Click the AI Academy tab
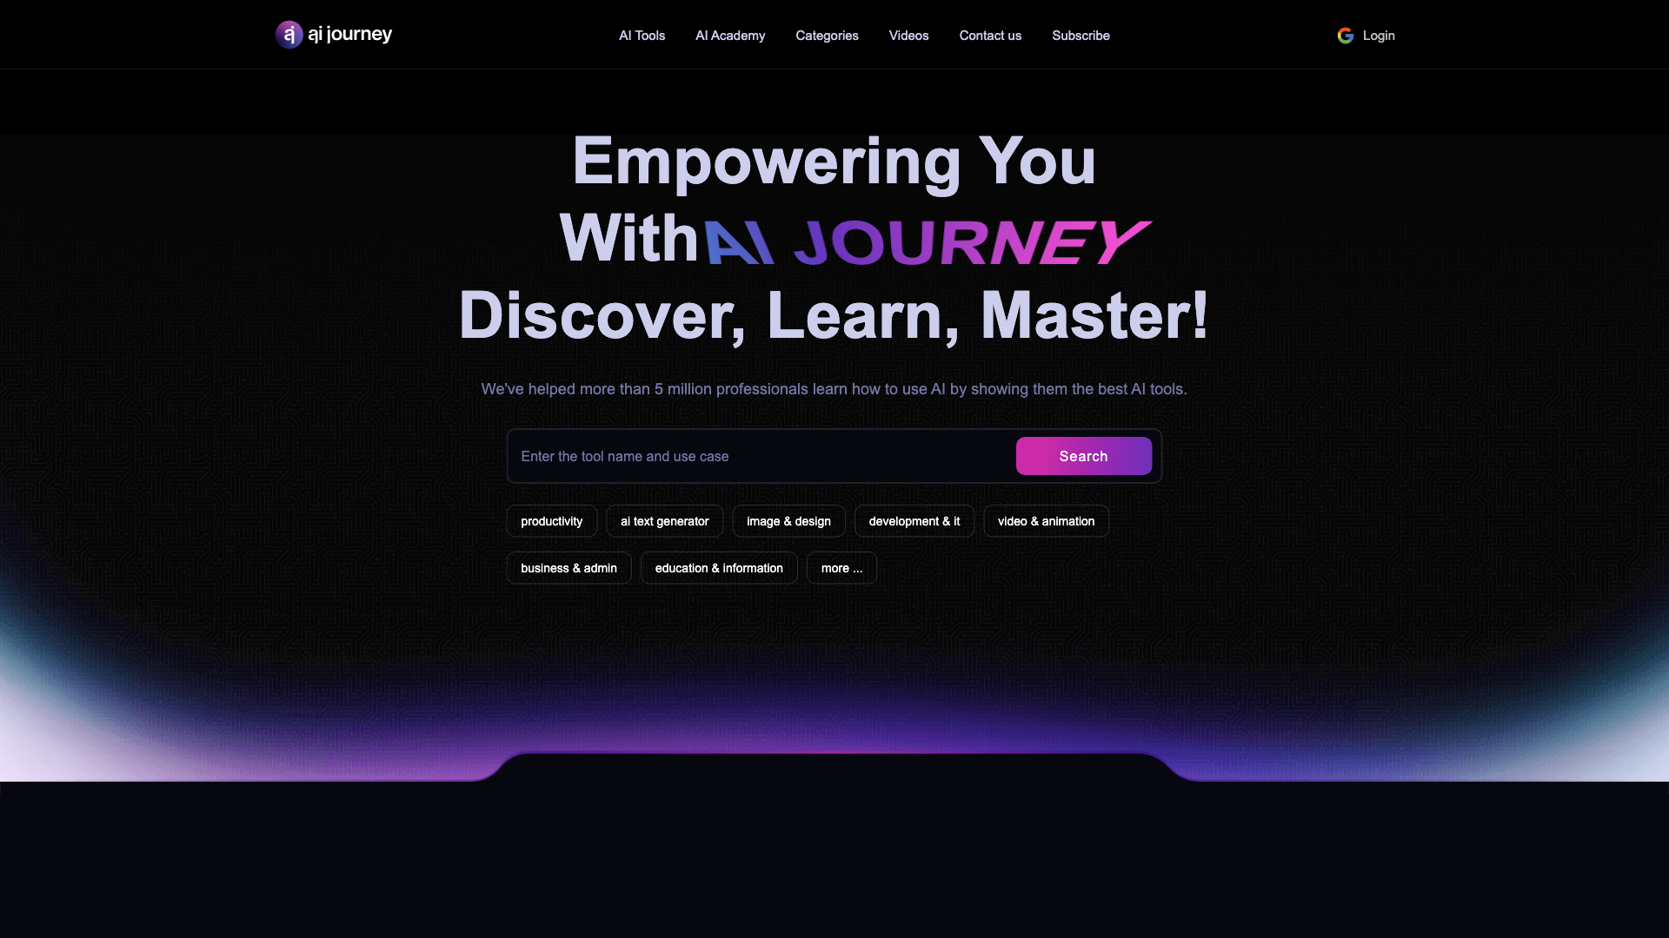This screenshot has height=938, width=1669. (730, 35)
